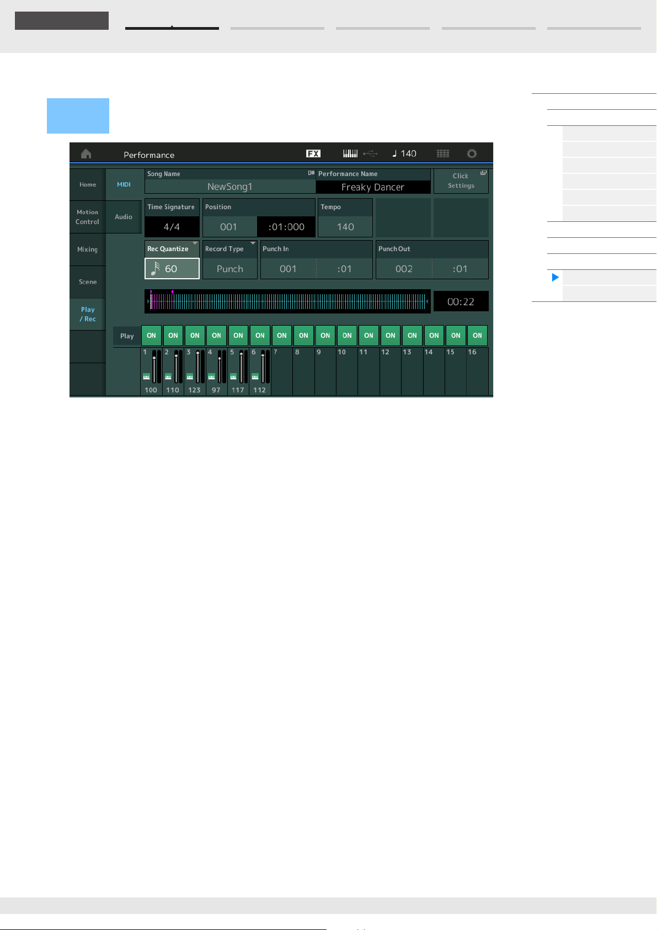
Task: Tap the Freaky Dancer performance name
Action: pyautogui.click(x=373, y=187)
